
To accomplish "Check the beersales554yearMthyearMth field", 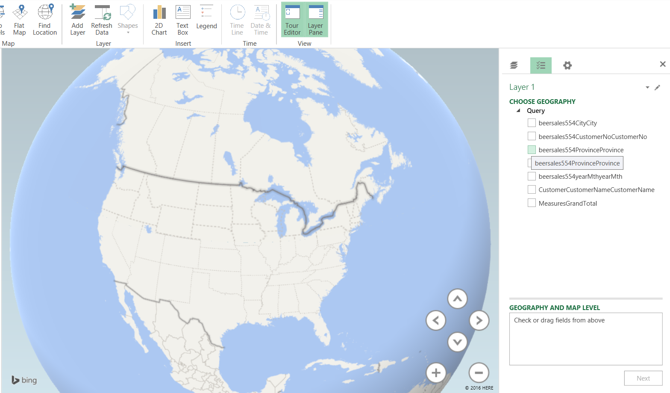I will 532,176.
